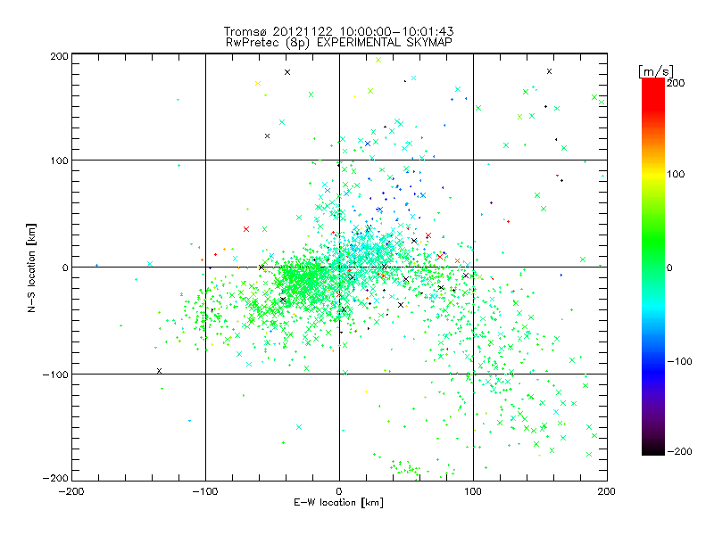The height and width of the screenshot is (535, 714).
Task: Click the colorbar tick label '200'
Action: pyautogui.click(x=676, y=83)
